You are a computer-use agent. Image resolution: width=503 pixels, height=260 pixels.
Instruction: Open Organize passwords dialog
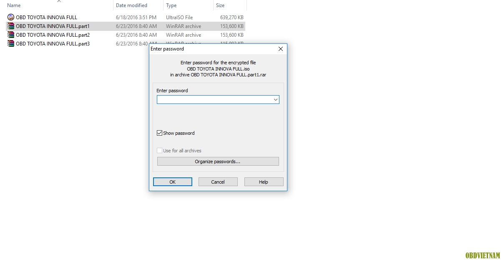pos(218,162)
